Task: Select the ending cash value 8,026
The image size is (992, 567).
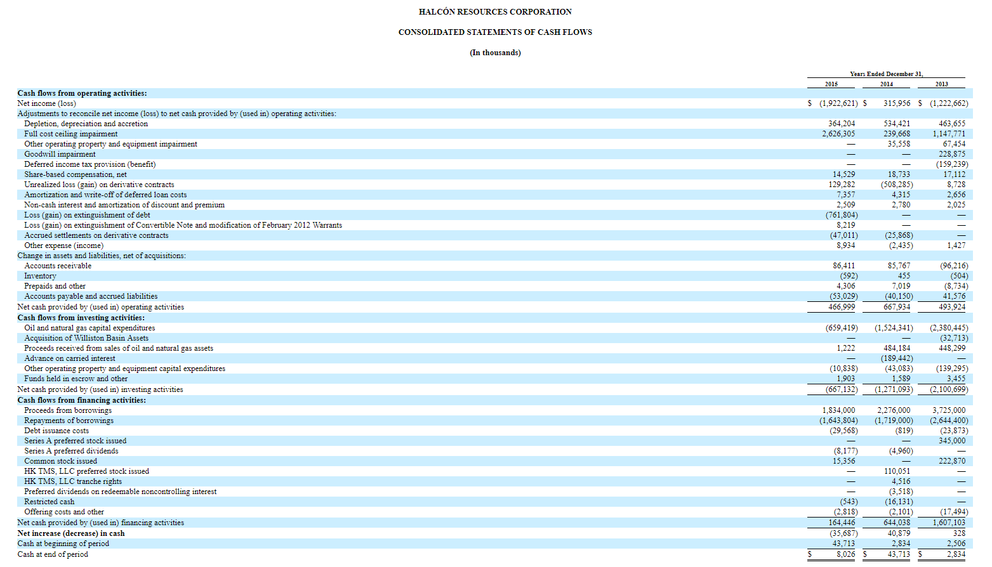Action: click(x=845, y=554)
